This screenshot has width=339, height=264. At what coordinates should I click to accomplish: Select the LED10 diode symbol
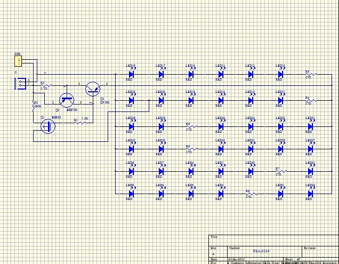pyautogui.click(x=280, y=74)
